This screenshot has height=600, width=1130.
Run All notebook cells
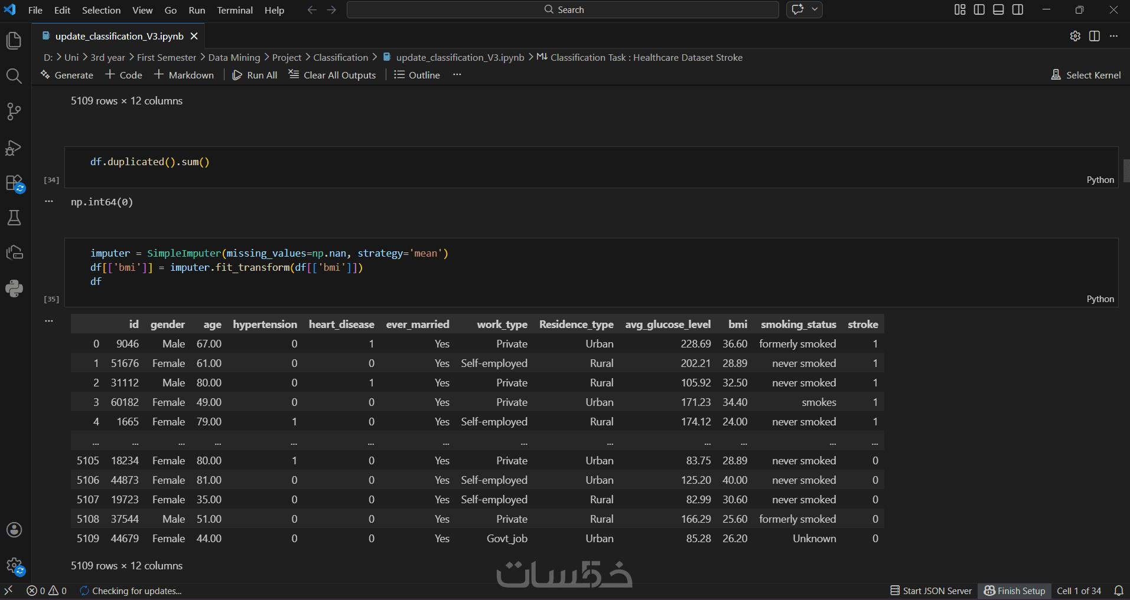255,75
